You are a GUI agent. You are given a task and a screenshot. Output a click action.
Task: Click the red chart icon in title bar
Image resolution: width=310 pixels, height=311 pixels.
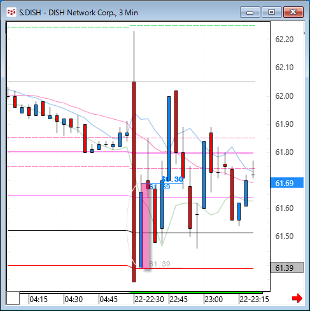(x=11, y=12)
